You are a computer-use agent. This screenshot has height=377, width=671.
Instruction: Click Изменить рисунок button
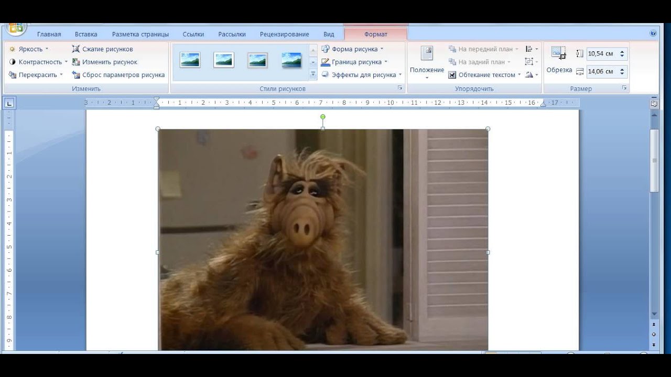(x=105, y=62)
